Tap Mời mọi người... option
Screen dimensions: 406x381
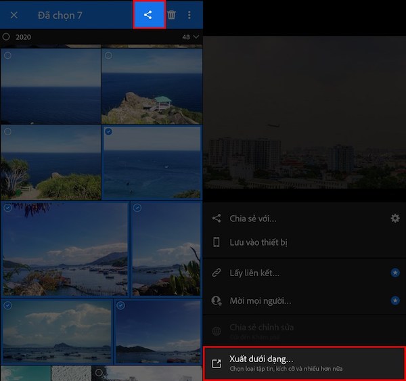[x=260, y=300]
